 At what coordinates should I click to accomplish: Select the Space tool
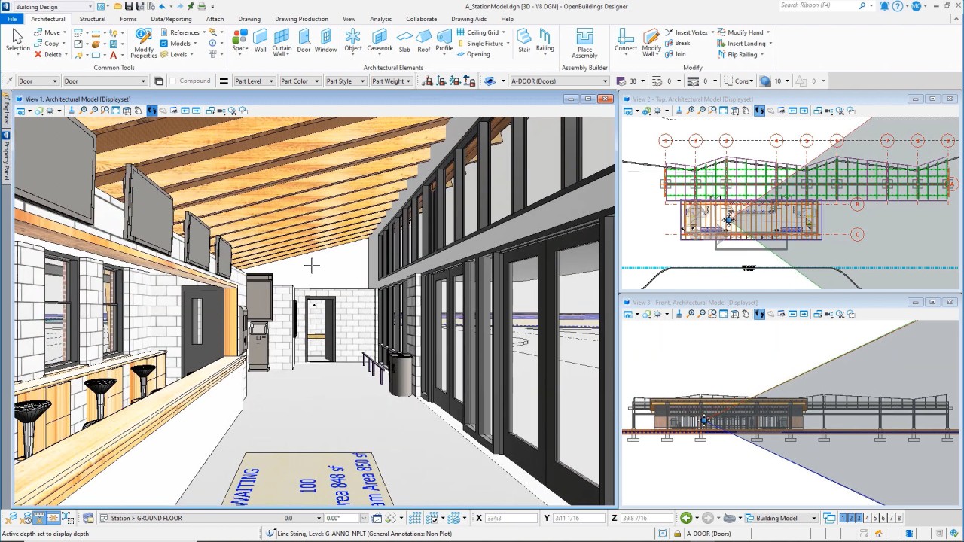240,41
